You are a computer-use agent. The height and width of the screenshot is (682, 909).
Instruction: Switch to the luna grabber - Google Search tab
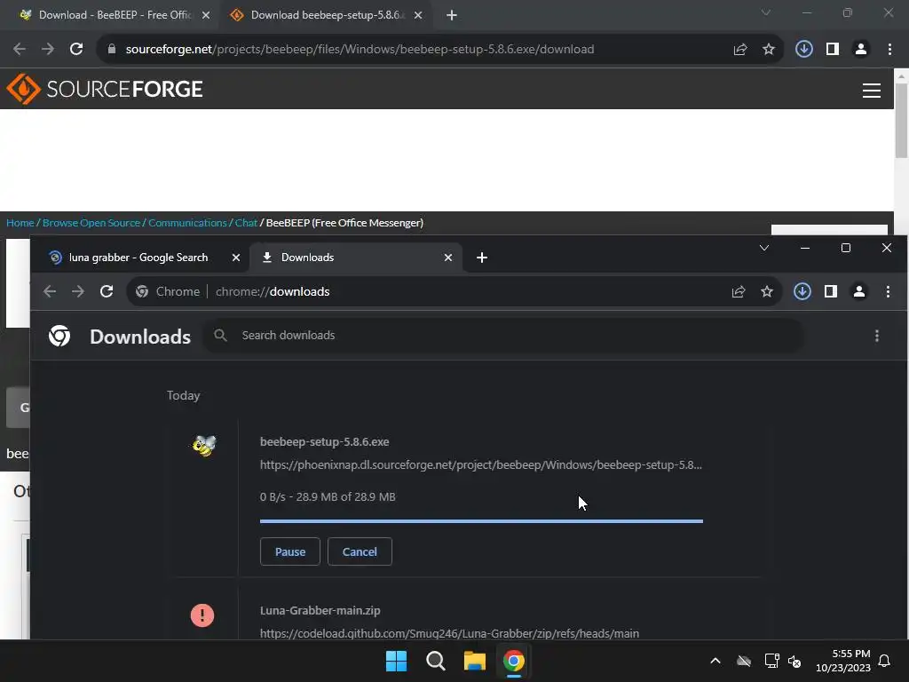pos(138,258)
